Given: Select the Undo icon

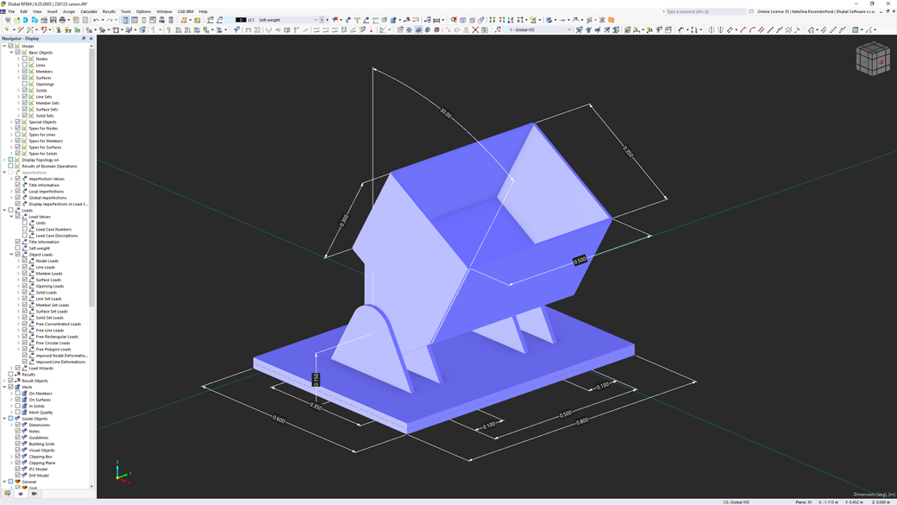Looking at the screenshot, I should point(97,18).
